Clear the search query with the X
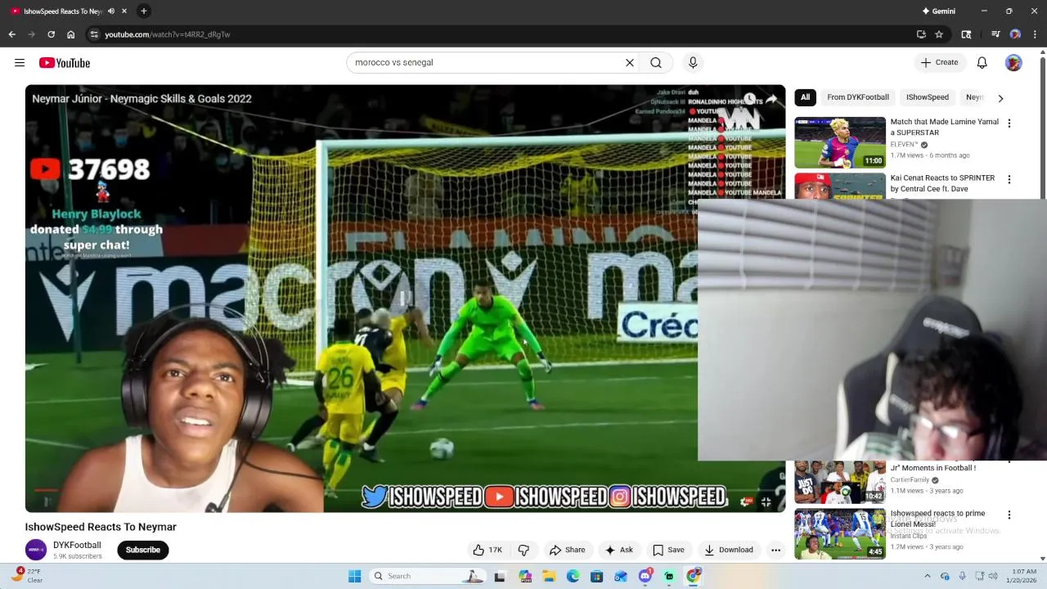The width and height of the screenshot is (1047, 589). 630,62
